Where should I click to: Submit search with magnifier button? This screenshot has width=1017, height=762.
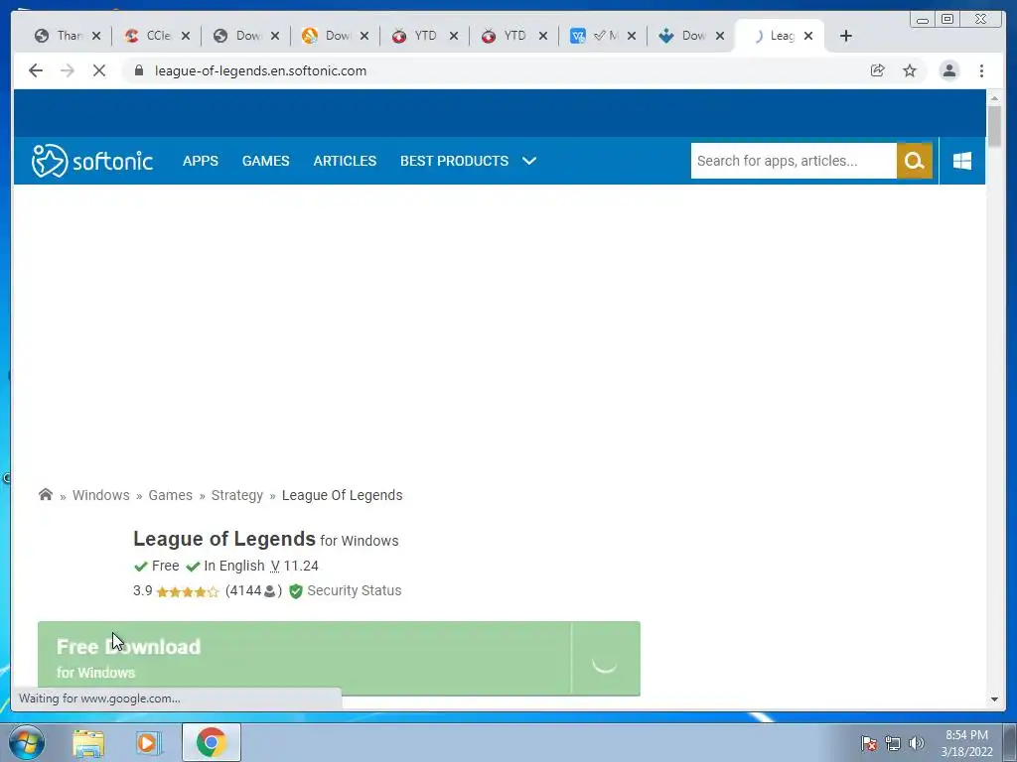[x=915, y=161]
